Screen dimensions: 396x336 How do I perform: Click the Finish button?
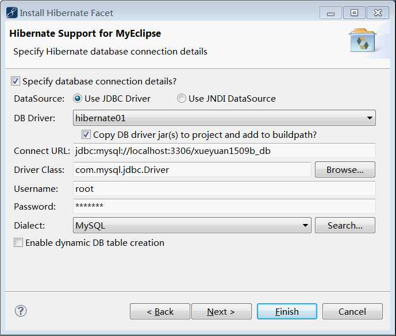point(287,311)
